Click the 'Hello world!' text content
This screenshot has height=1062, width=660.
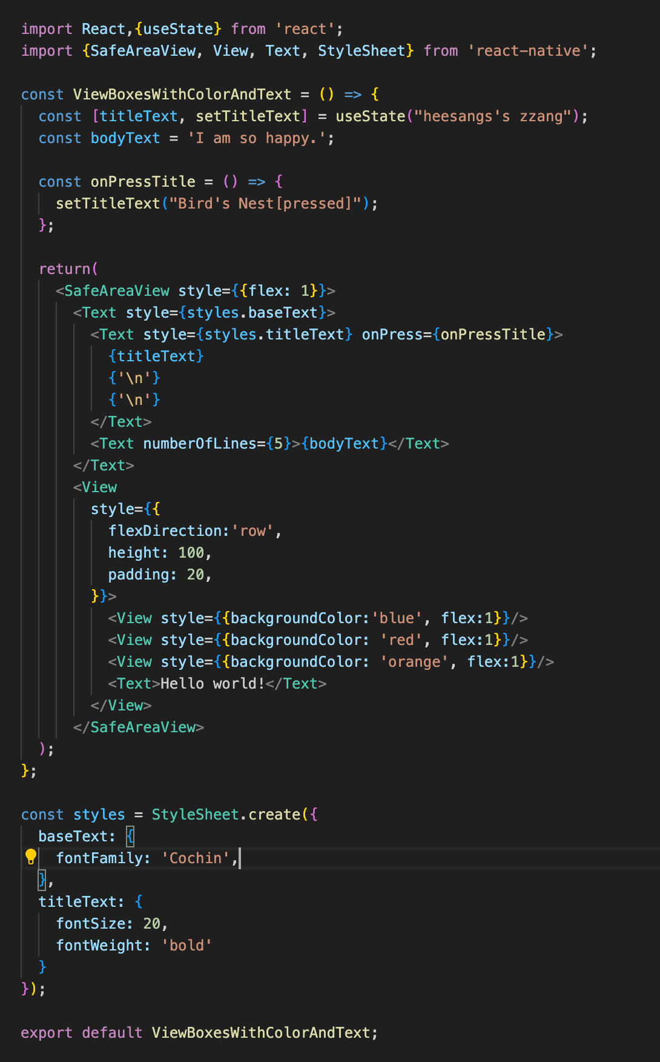pyautogui.click(x=213, y=684)
